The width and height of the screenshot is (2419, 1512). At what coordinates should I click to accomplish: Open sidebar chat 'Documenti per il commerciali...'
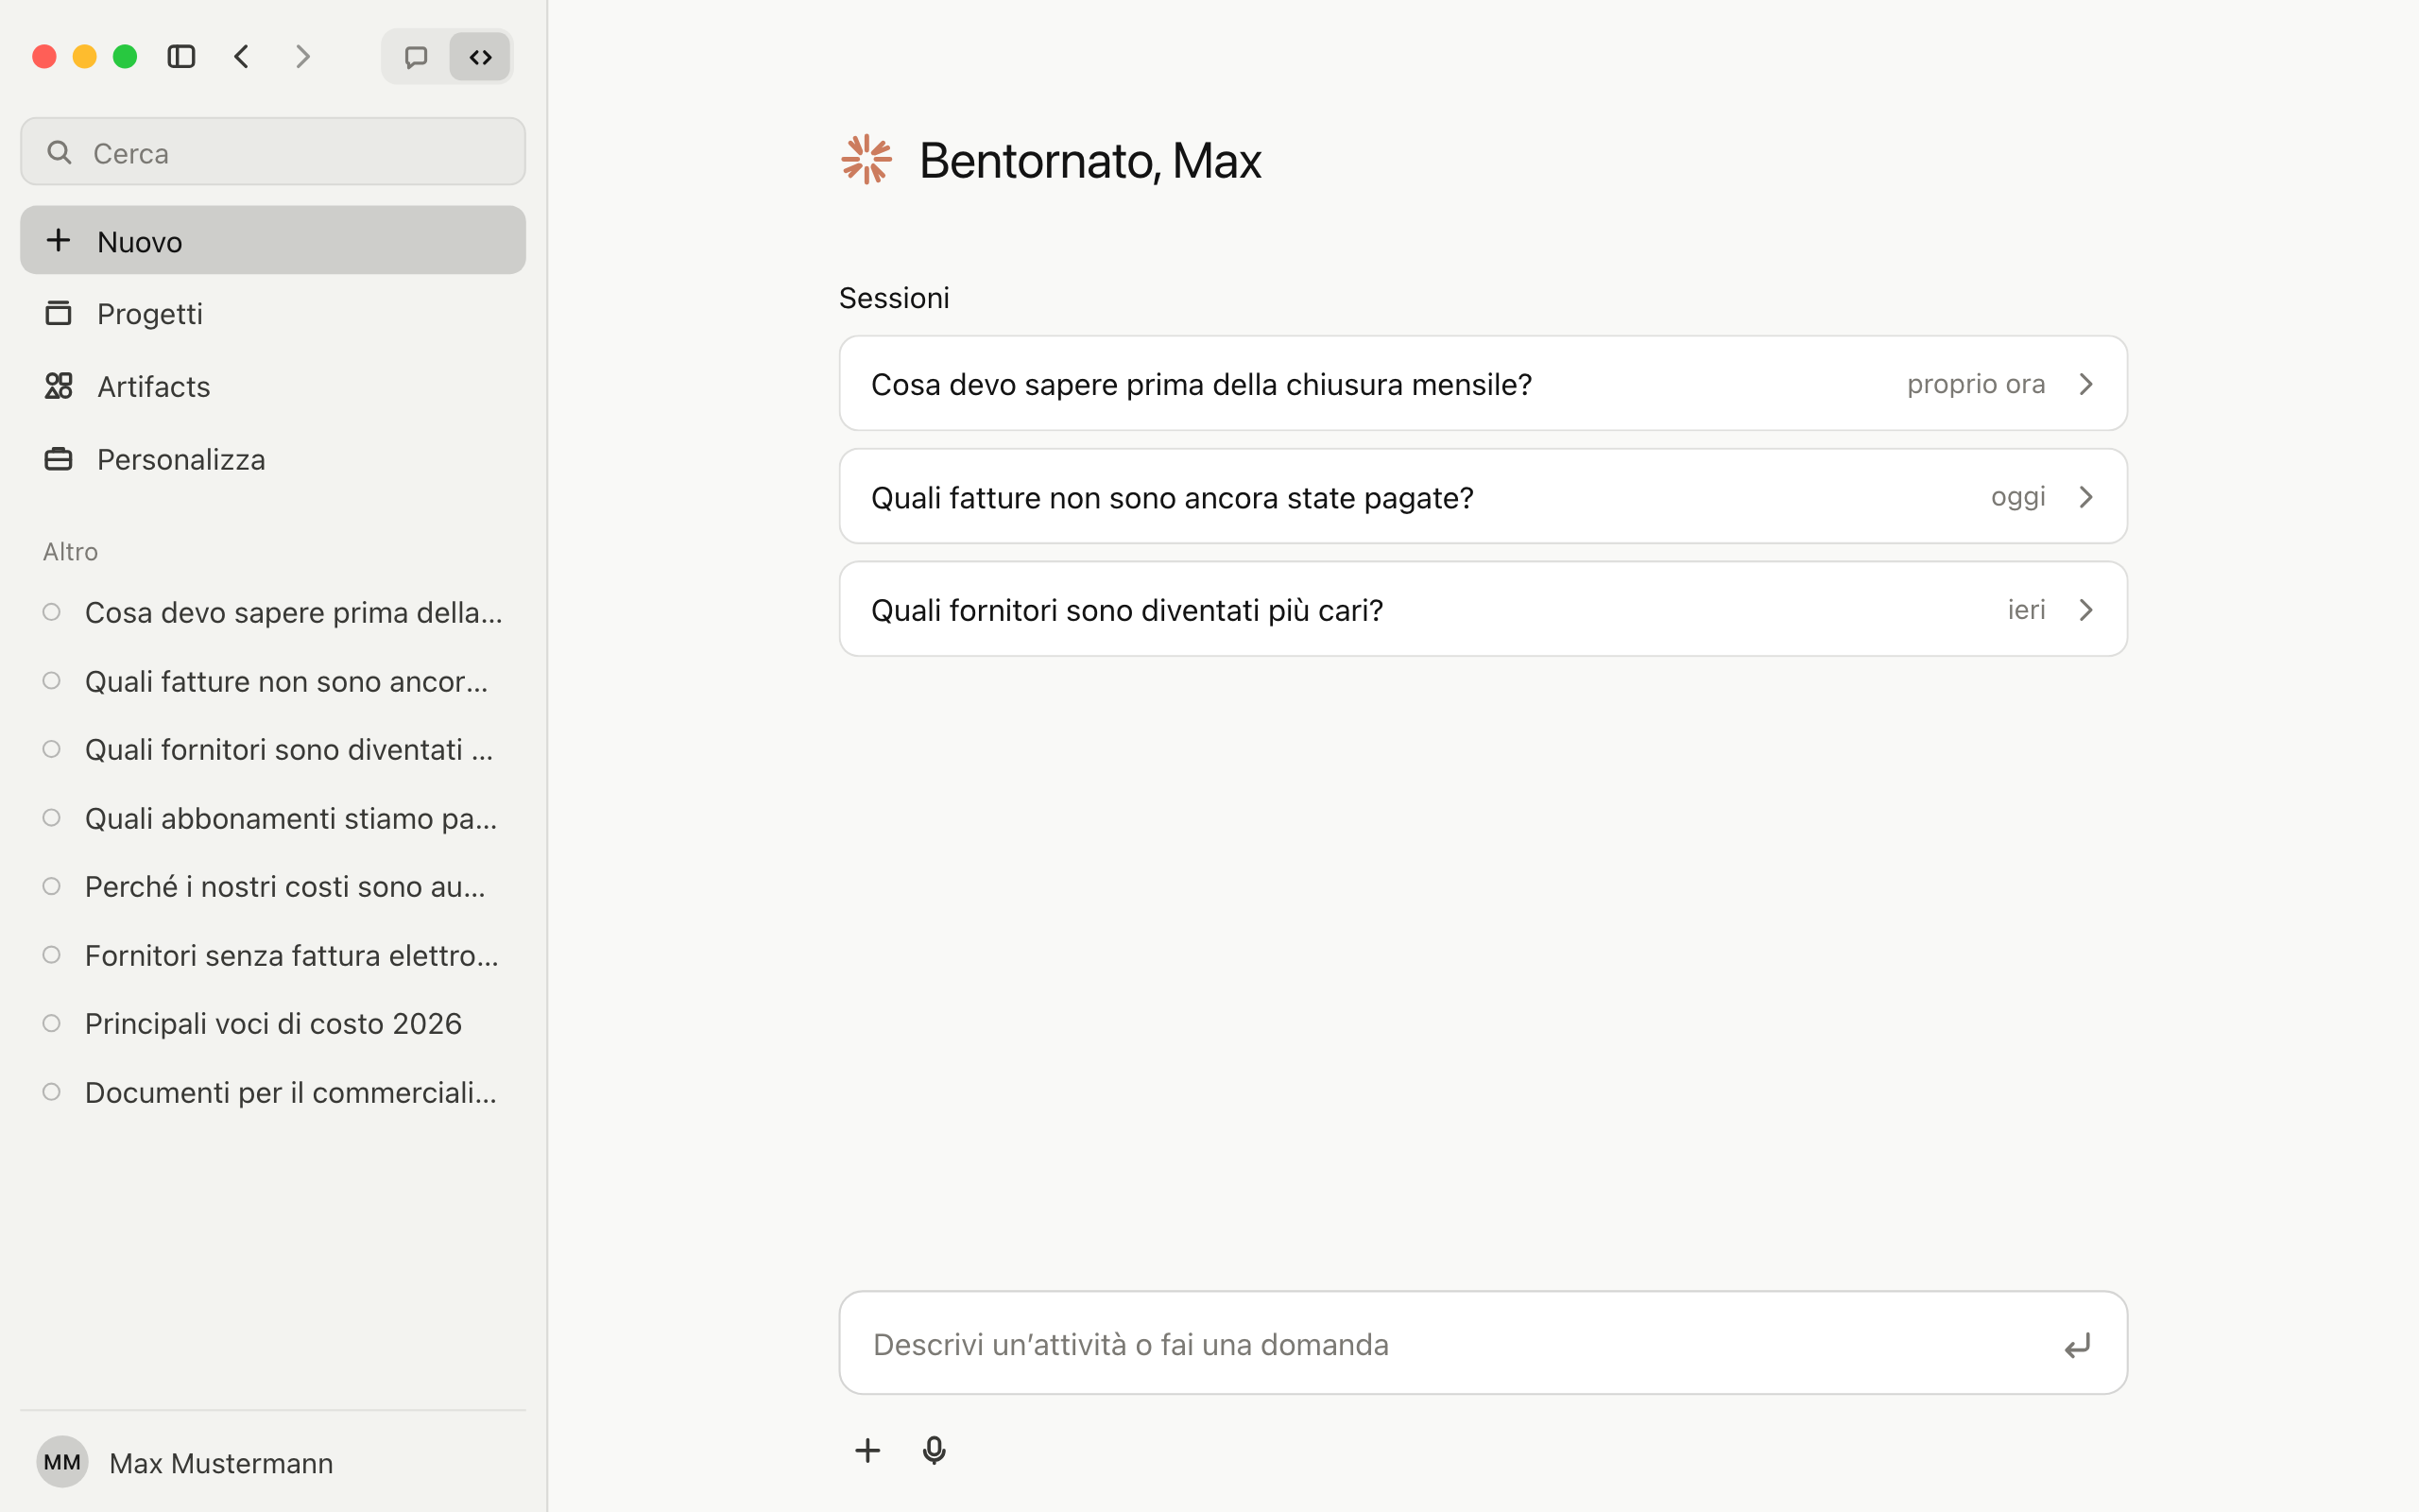click(x=273, y=1092)
